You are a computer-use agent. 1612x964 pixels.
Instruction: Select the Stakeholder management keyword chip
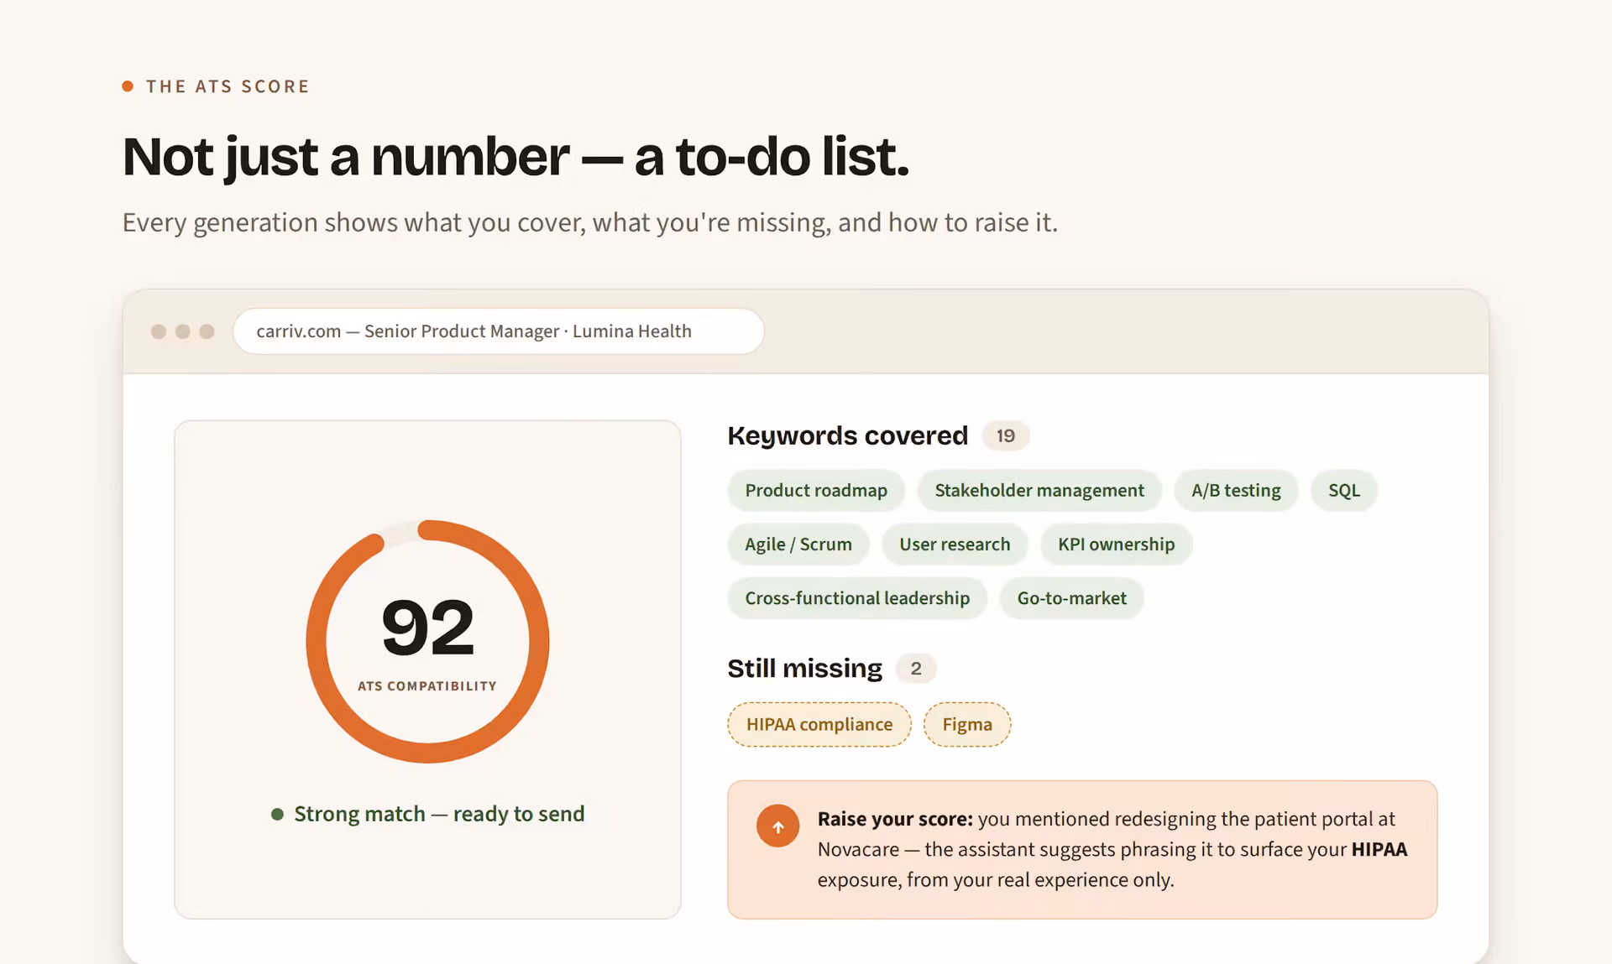coord(1039,491)
